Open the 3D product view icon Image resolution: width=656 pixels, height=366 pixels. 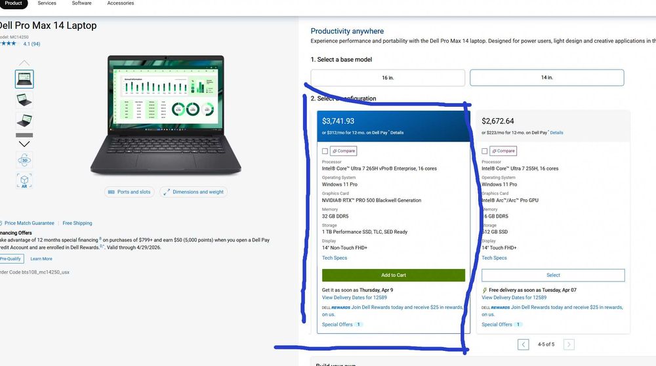tap(24, 160)
